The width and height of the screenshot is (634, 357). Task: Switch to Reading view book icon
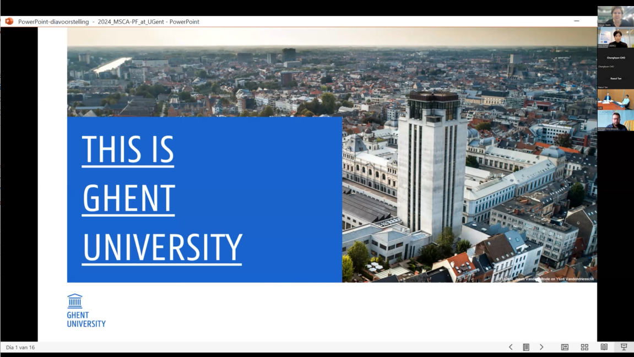tap(604, 347)
